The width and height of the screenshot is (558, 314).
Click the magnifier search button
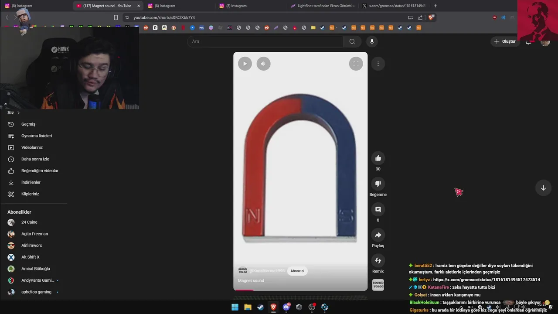tap(352, 41)
